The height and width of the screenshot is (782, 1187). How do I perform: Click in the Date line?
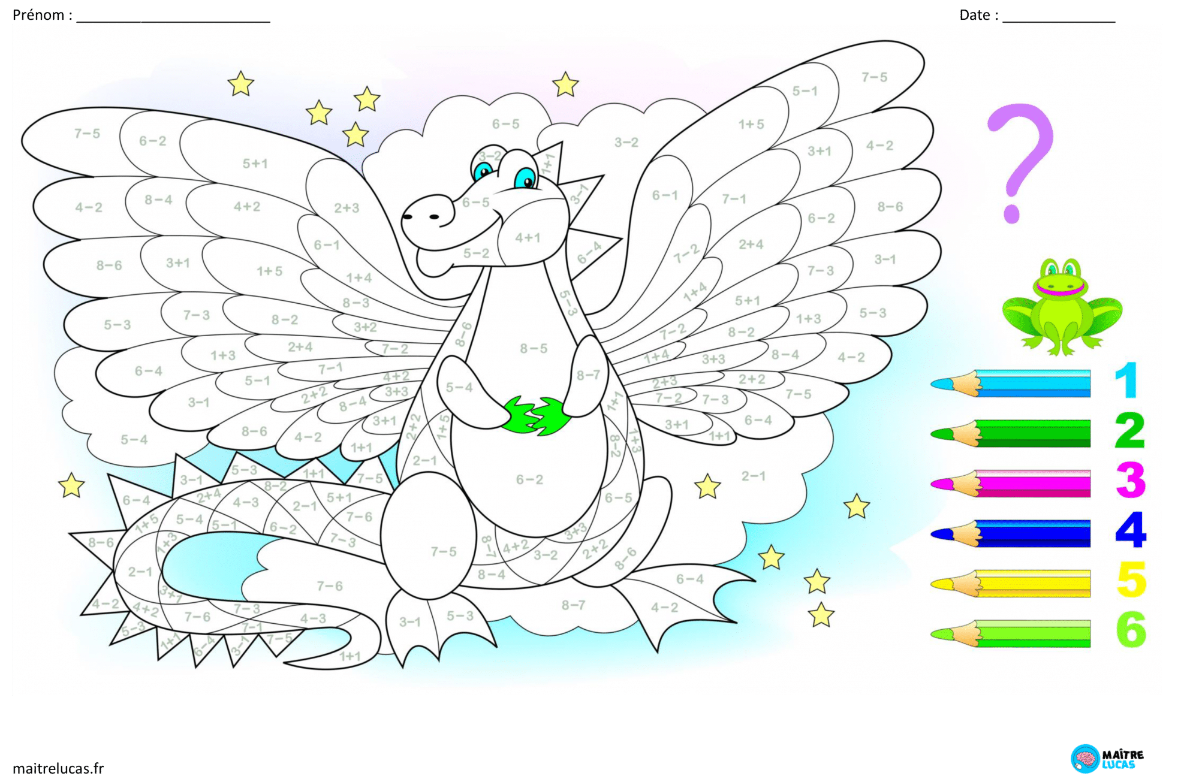(x=1059, y=17)
